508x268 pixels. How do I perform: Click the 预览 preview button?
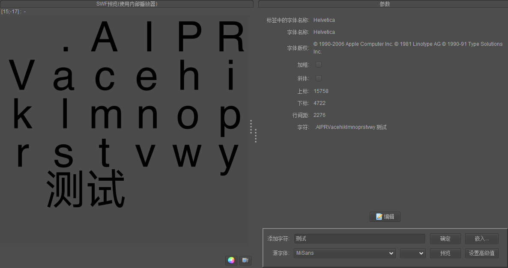445,253
